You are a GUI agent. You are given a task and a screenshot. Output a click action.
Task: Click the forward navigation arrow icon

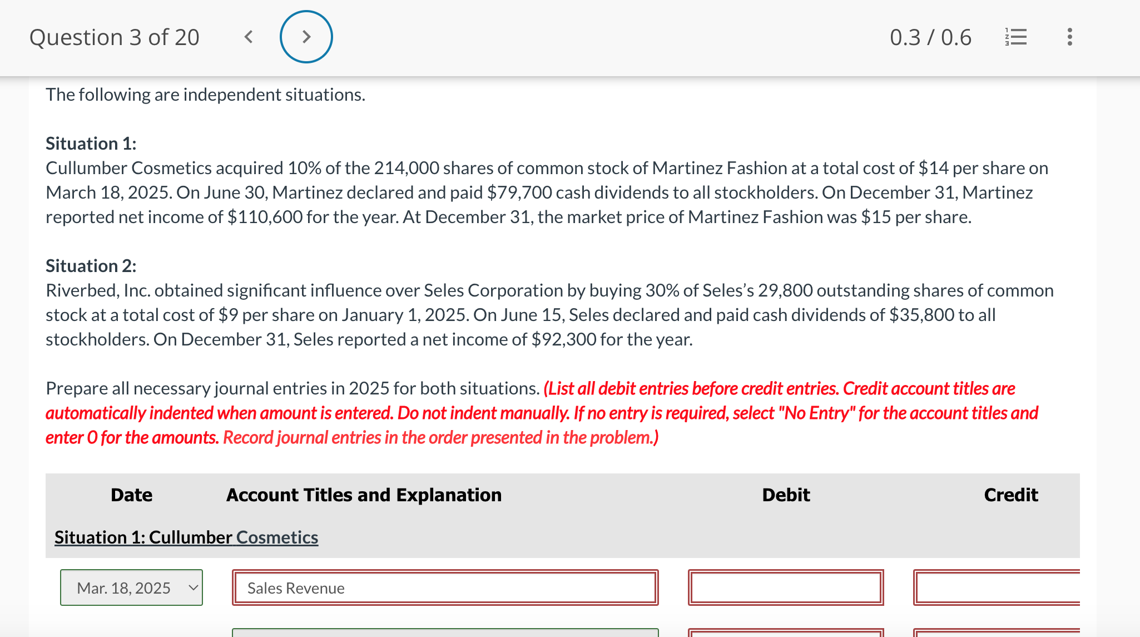pyautogui.click(x=307, y=35)
